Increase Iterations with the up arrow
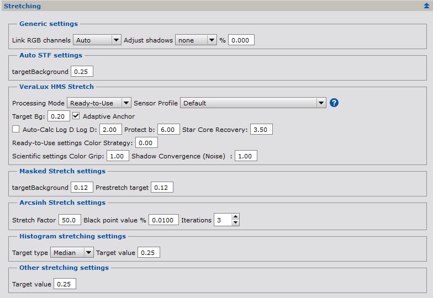The height and width of the screenshot is (298, 433). 236,217
